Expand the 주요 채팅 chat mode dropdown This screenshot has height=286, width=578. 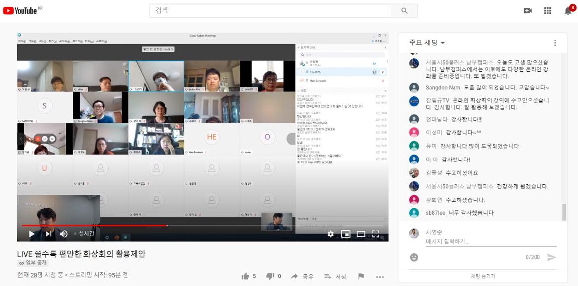coord(427,43)
